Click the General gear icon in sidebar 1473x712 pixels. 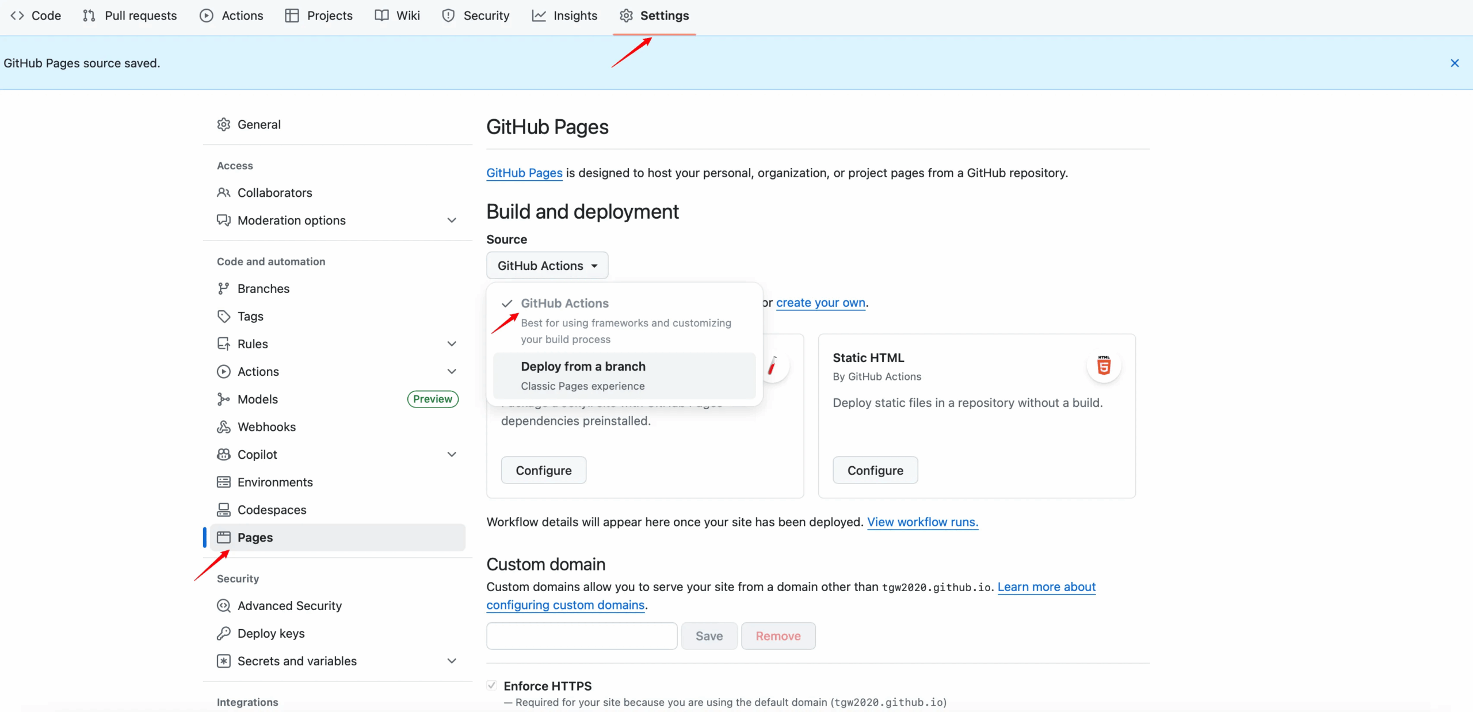point(223,124)
